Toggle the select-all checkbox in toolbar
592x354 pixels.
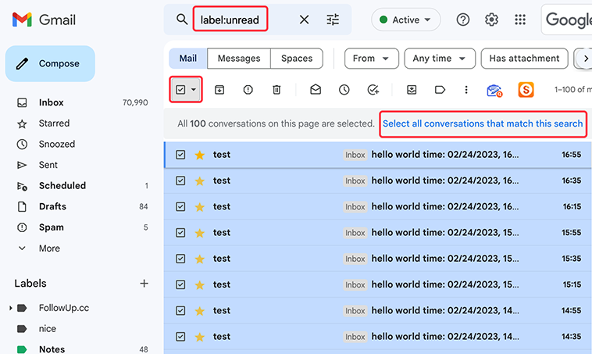point(180,90)
